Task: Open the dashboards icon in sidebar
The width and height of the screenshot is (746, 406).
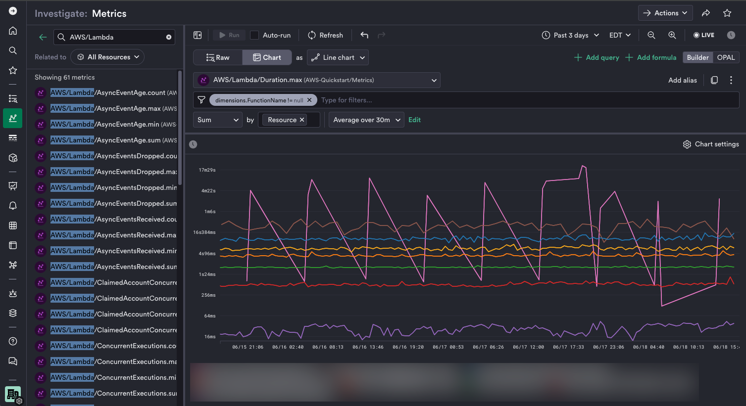Action: click(13, 186)
